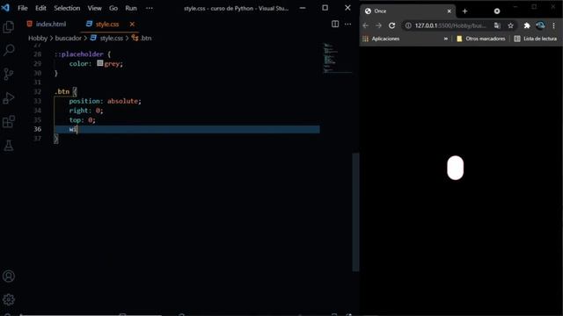Open the Source Control view
Screen dimensions: 563x316
pos(8,74)
